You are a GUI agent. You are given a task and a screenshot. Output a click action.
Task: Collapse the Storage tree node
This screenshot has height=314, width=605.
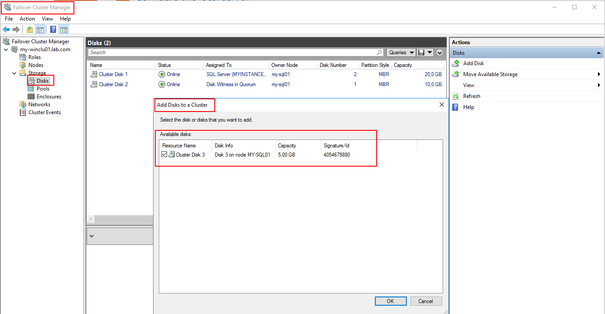point(14,73)
